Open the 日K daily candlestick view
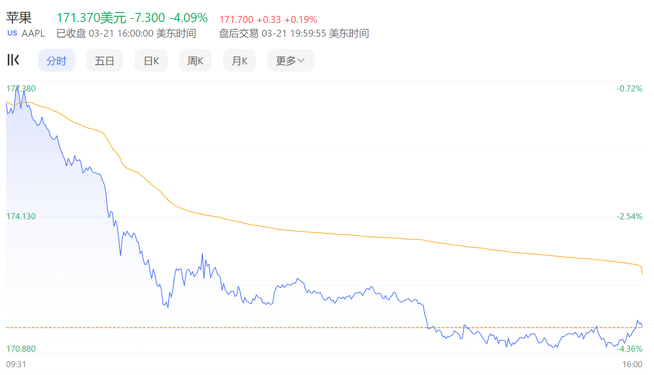The width and height of the screenshot is (654, 375). [x=151, y=60]
